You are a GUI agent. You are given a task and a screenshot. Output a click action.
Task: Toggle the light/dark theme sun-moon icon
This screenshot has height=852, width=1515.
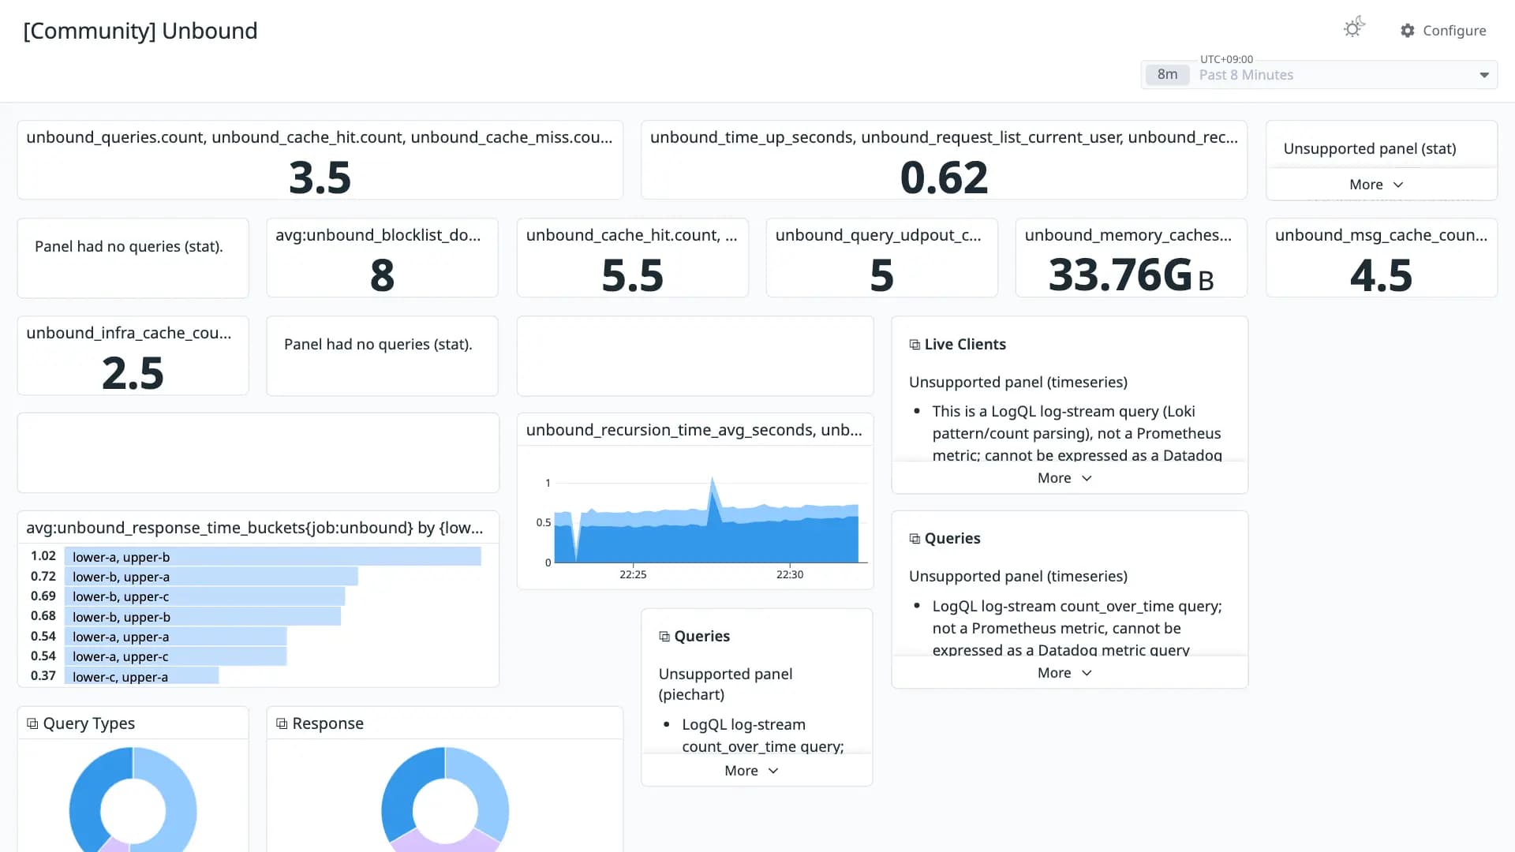click(1354, 28)
